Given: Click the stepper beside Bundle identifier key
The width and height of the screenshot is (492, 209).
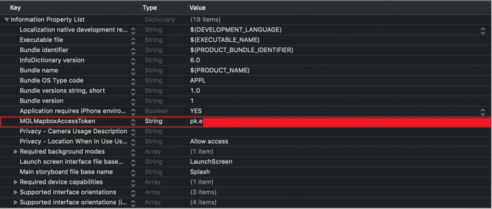Looking at the screenshot, I should [x=133, y=50].
